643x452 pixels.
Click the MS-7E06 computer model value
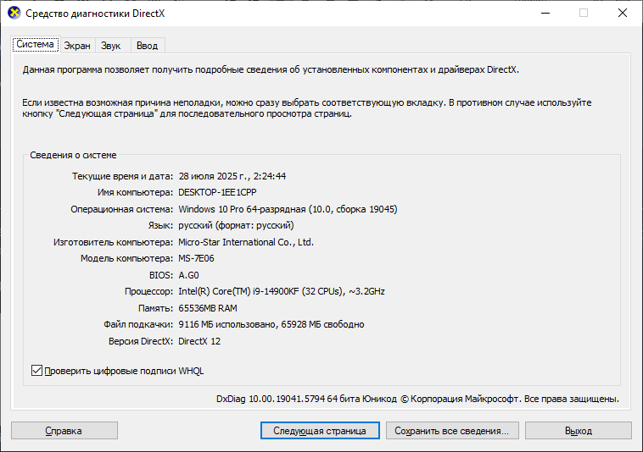click(198, 258)
